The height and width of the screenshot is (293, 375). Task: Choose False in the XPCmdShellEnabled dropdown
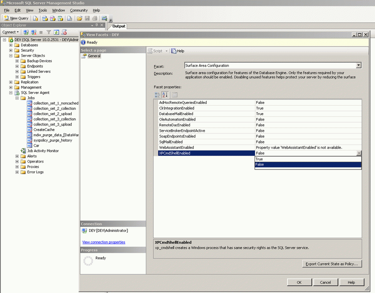point(308,165)
